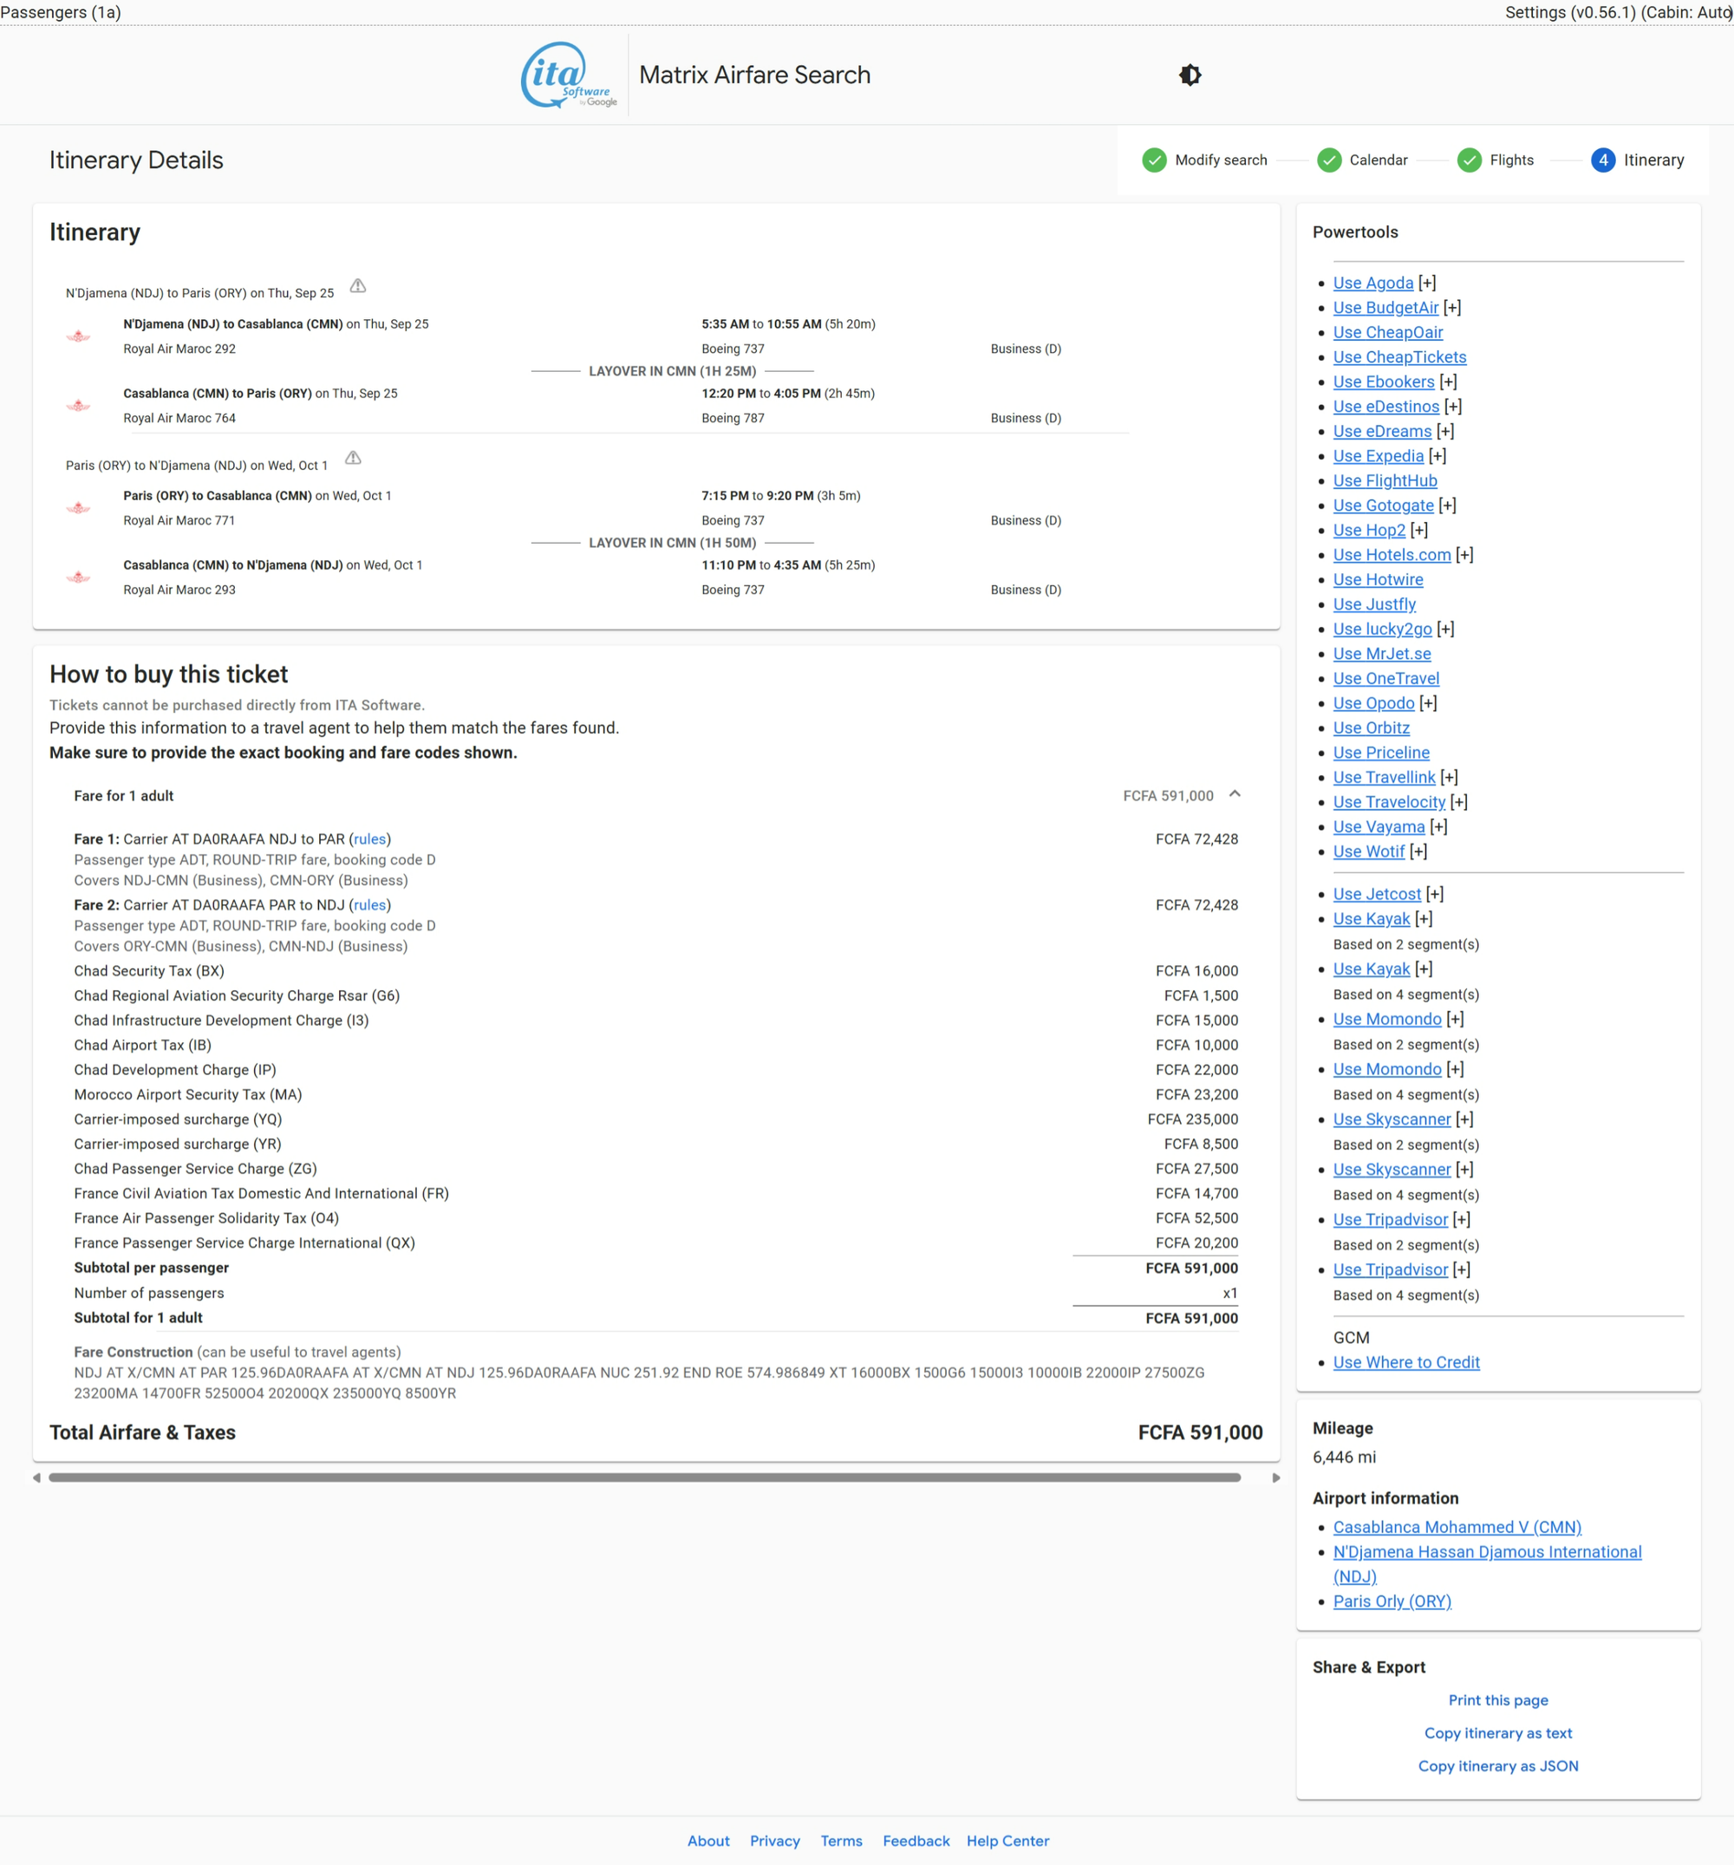Click the green check next to Flights
Viewport: 1734px width, 1865px height.
pos(1469,160)
